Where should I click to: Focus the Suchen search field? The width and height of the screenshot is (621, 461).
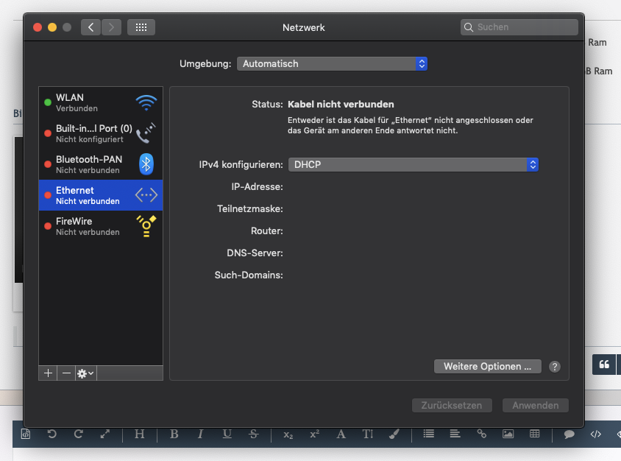pos(519,27)
